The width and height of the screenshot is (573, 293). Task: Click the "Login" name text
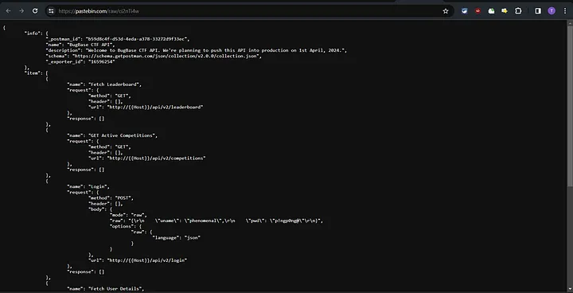(99, 186)
